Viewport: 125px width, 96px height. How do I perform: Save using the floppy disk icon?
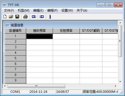pyautogui.click(x=17, y=17)
